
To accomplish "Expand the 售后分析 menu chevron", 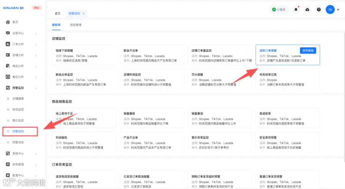I will (x=36, y=77).
